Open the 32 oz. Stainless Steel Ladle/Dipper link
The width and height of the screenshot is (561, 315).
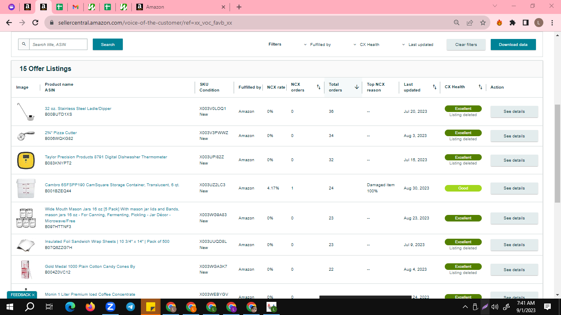[x=78, y=109]
